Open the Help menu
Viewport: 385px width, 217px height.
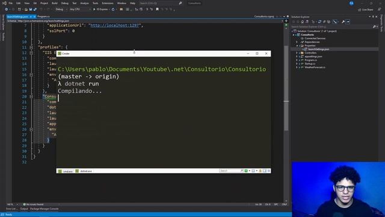tap(132, 3)
